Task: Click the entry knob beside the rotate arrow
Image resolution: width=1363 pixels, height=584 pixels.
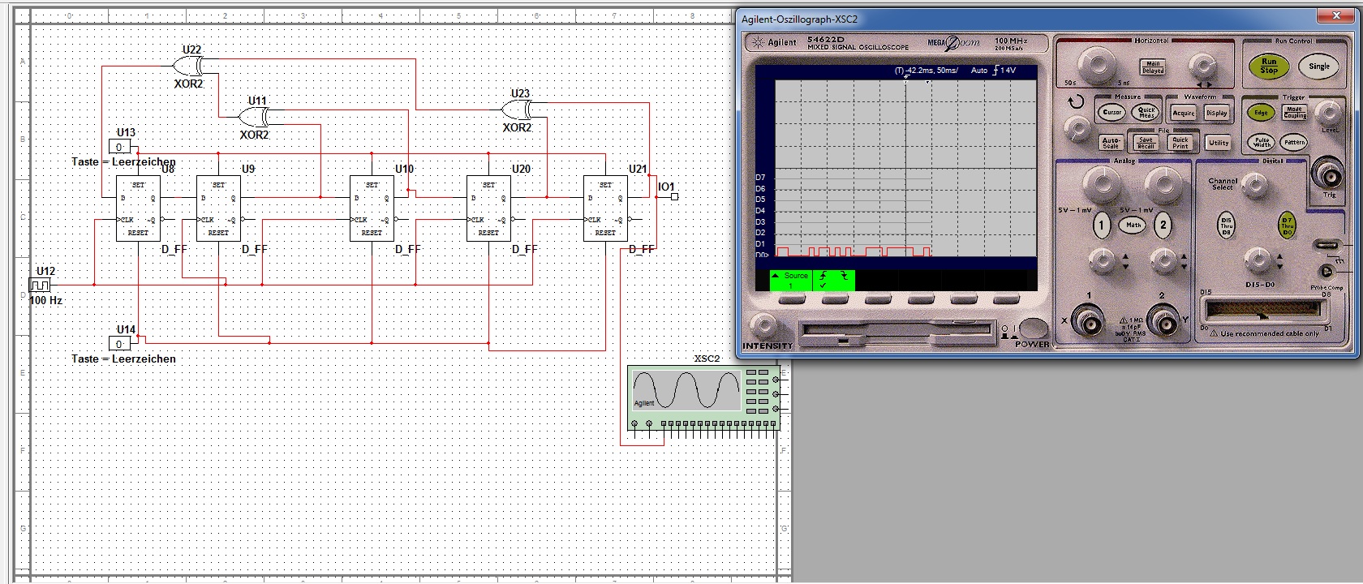Action: [x=1077, y=127]
